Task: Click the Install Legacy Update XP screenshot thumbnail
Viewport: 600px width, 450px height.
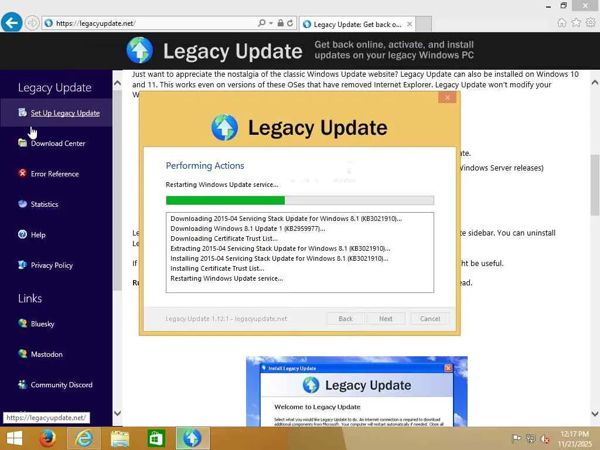Action: click(357, 391)
